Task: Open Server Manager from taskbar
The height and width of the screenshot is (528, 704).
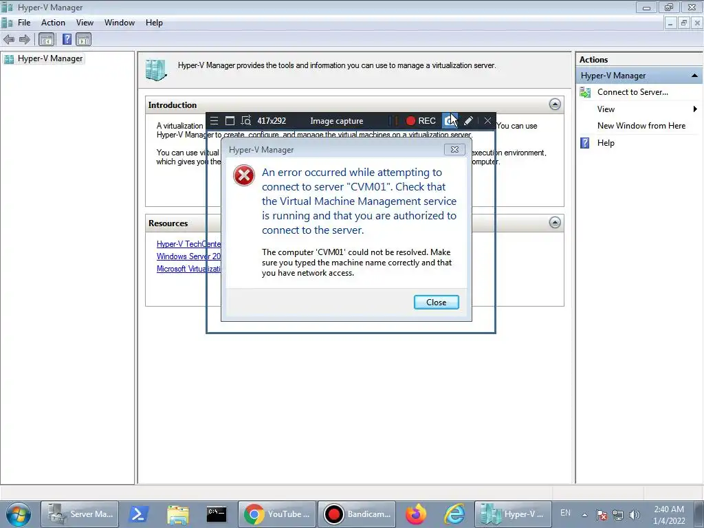Action: click(80, 514)
